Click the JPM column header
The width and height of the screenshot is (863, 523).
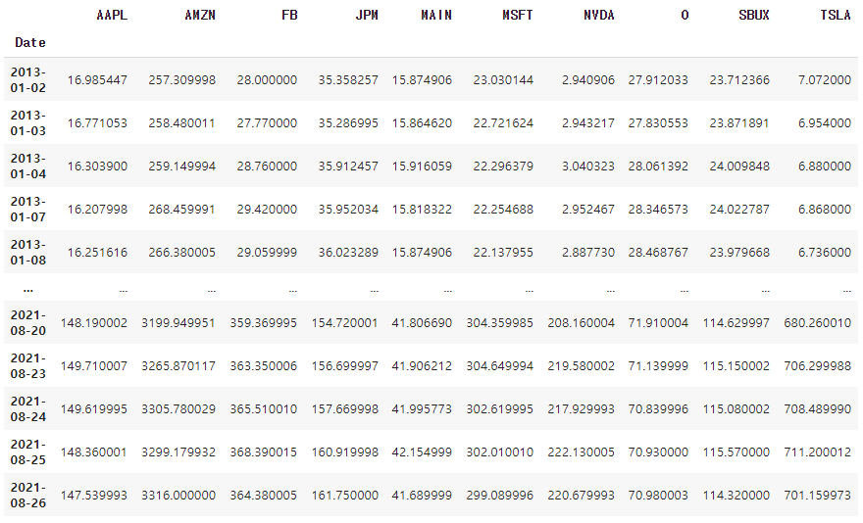pos(367,16)
